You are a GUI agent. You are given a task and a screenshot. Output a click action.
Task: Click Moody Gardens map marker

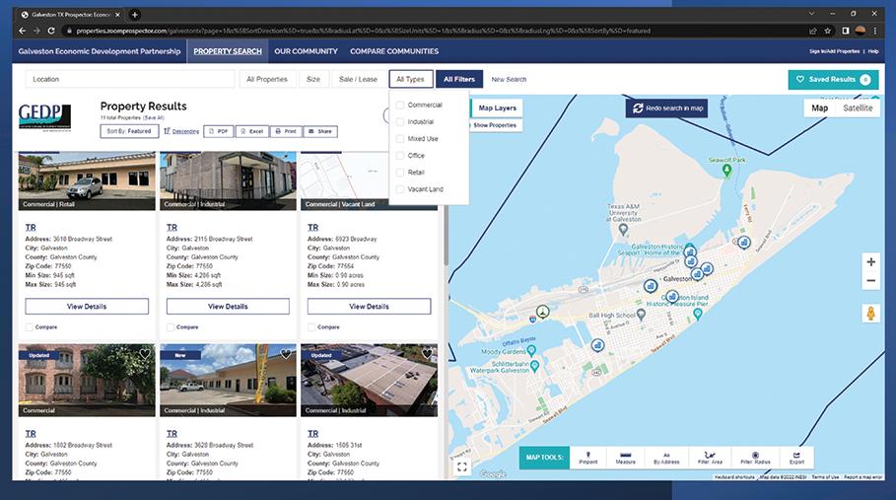pos(531,350)
